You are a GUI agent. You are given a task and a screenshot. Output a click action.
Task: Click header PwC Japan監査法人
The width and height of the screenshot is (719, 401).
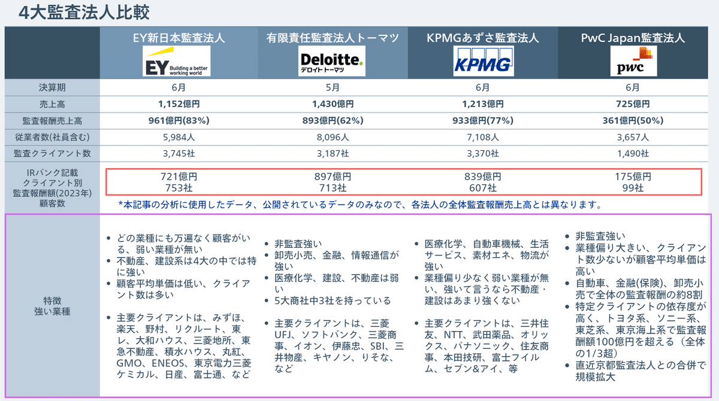(x=633, y=38)
